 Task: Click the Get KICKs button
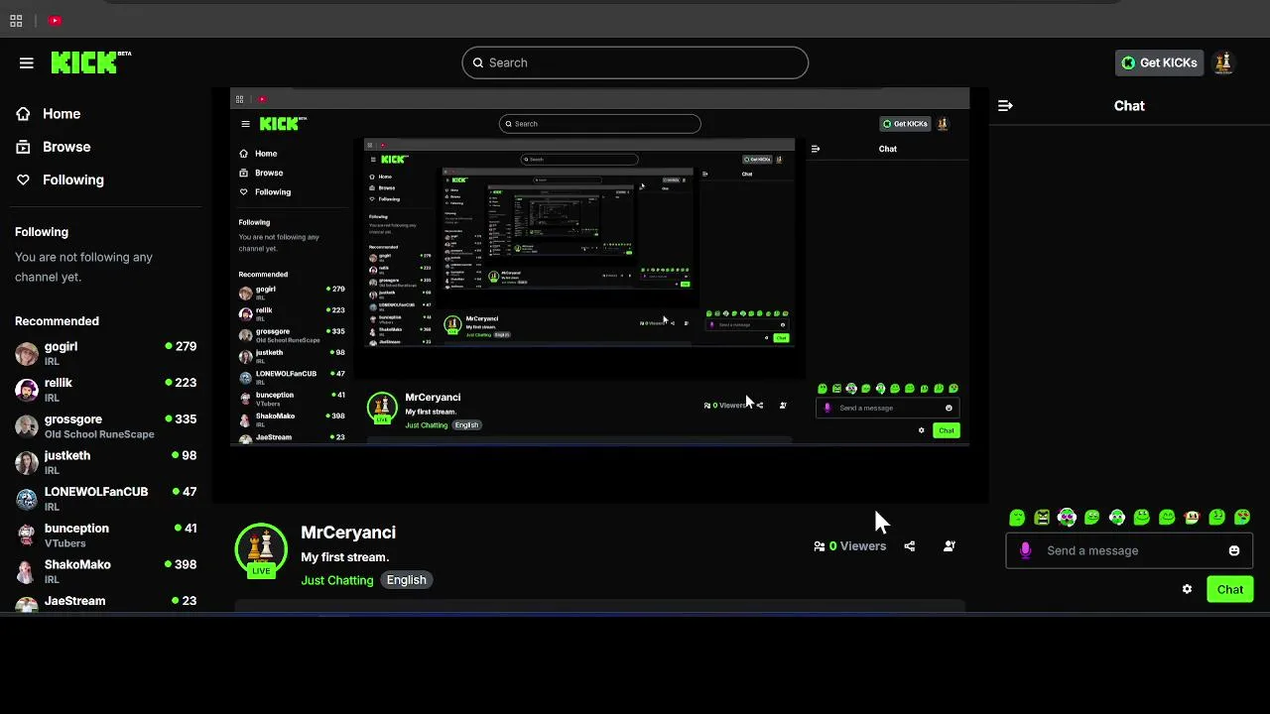(x=1159, y=62)
